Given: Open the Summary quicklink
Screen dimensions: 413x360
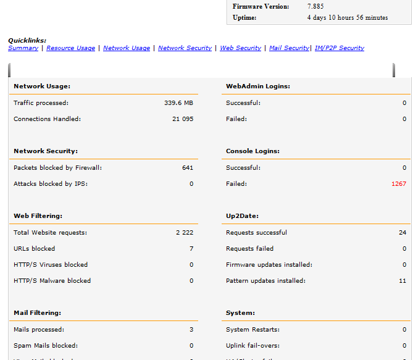Looking at the screenshot, I should (23, 48).
